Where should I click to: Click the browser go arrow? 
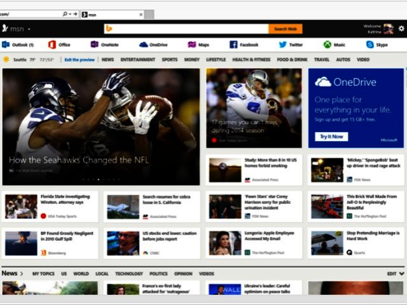pos(75,14)
